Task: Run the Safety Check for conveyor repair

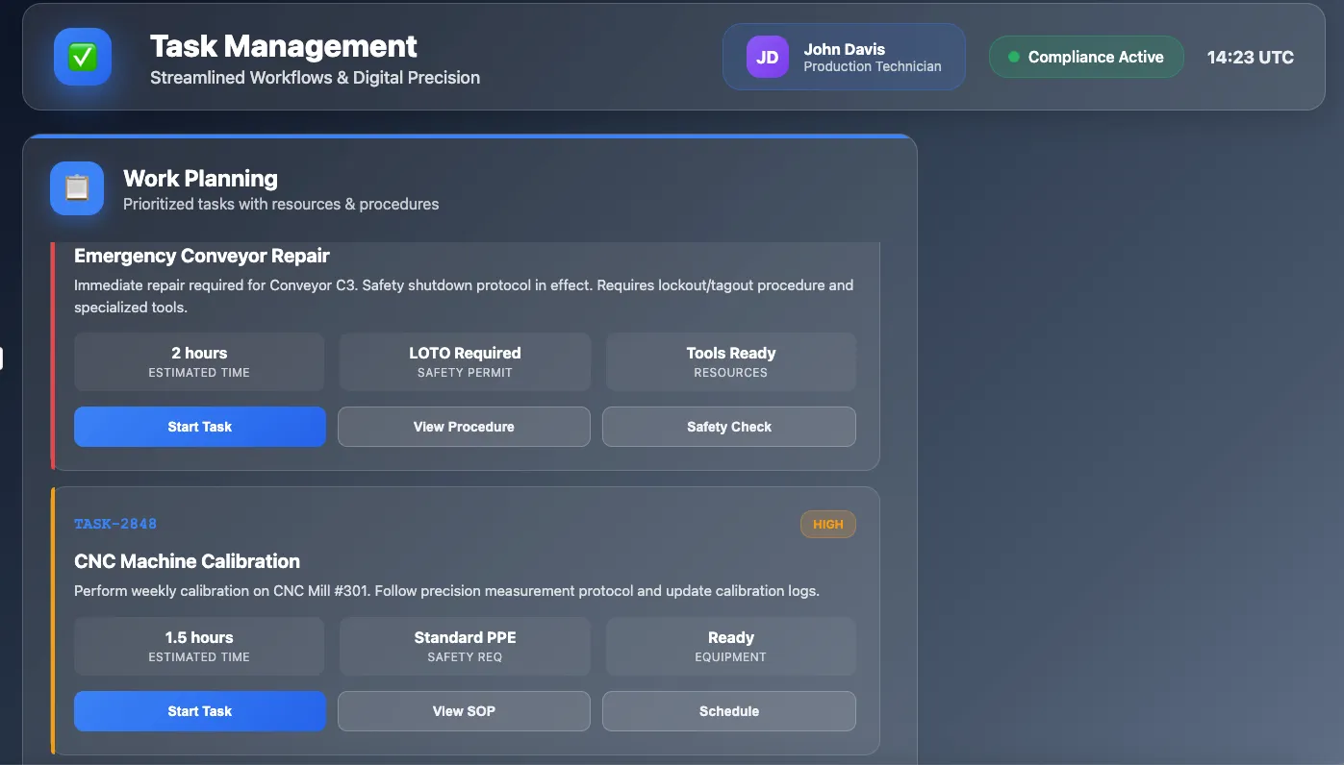Action: (729, 427)
